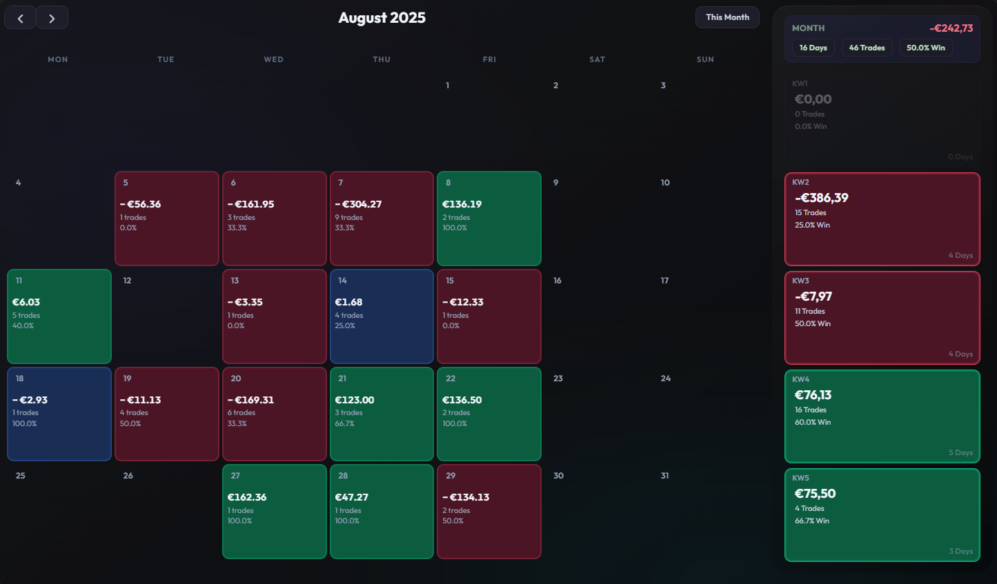Select the KW2 weekly summary card

click(882, 219)
